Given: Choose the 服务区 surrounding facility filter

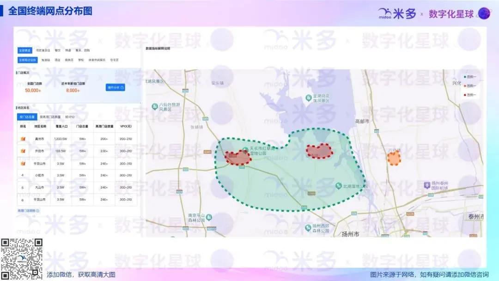Looking at the screenshot, I should click(69, 60).
